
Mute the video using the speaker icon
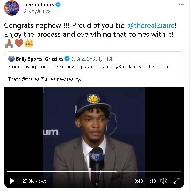point(164,181)
